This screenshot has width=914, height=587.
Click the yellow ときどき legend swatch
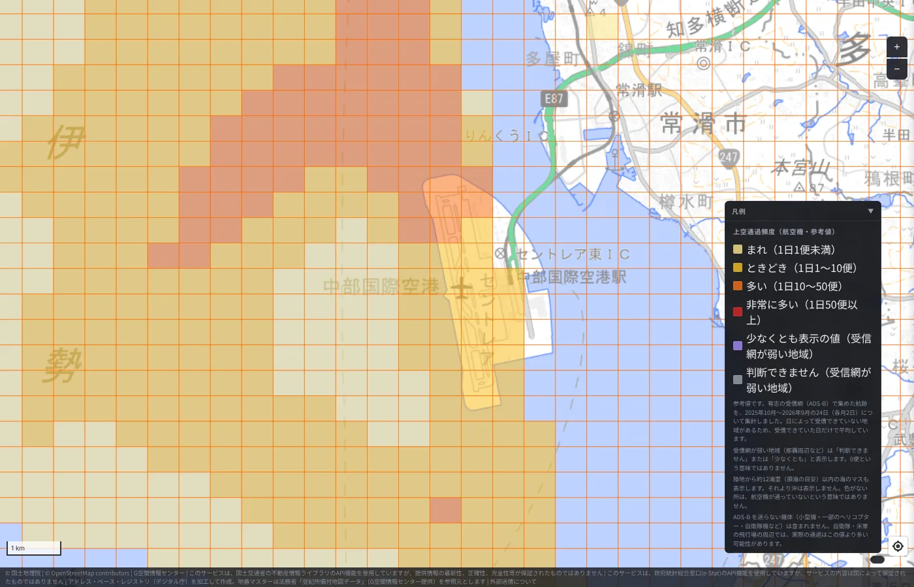pos(738,267)
